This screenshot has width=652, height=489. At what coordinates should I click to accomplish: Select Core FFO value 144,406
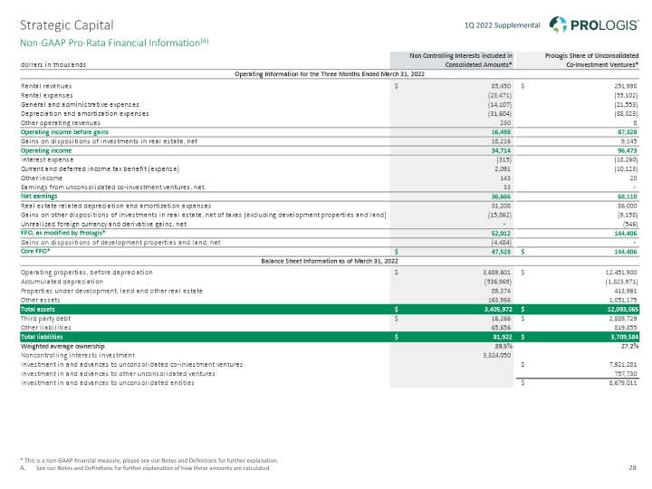[626, 252]
